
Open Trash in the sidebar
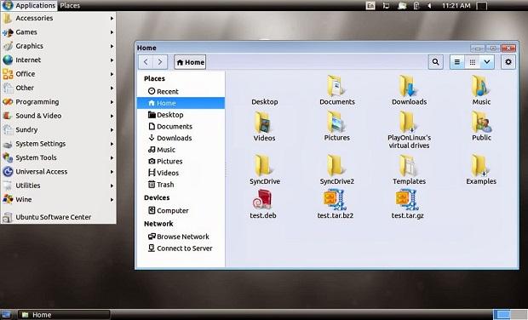181,185
